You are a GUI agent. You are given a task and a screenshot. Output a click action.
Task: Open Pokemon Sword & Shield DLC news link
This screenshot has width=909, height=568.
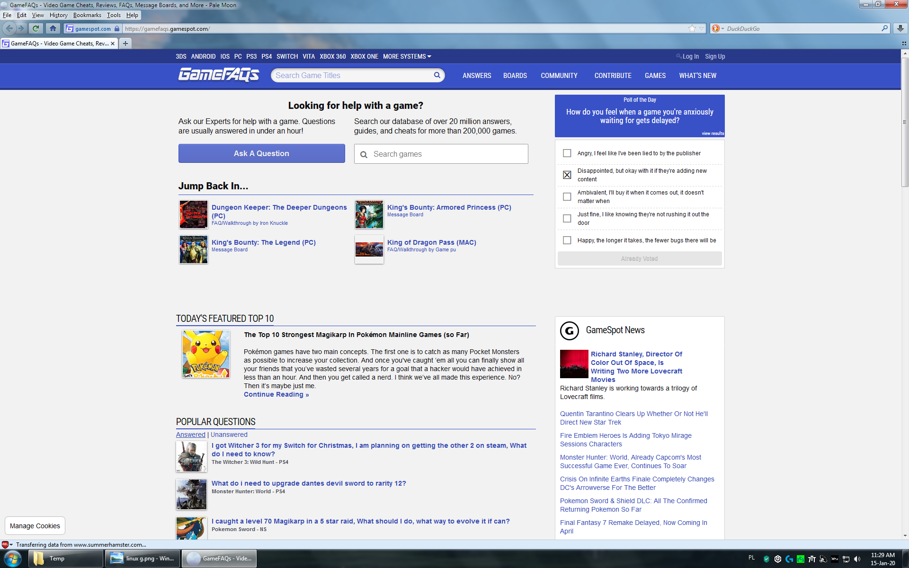click(633, 505)
